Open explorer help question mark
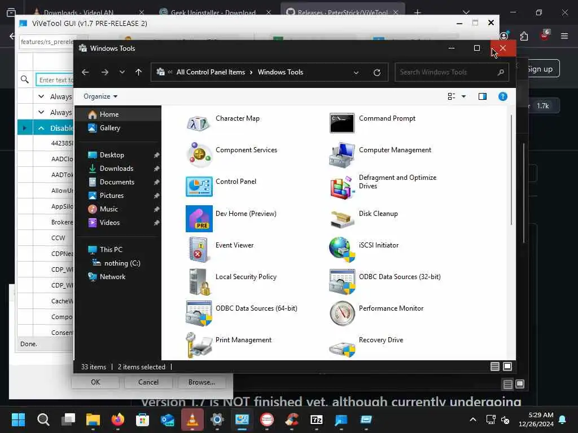This screenshot has height=433, width=578. point(502,96)
